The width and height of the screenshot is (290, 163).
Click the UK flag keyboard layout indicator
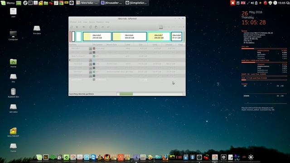(x=243, y=3)
